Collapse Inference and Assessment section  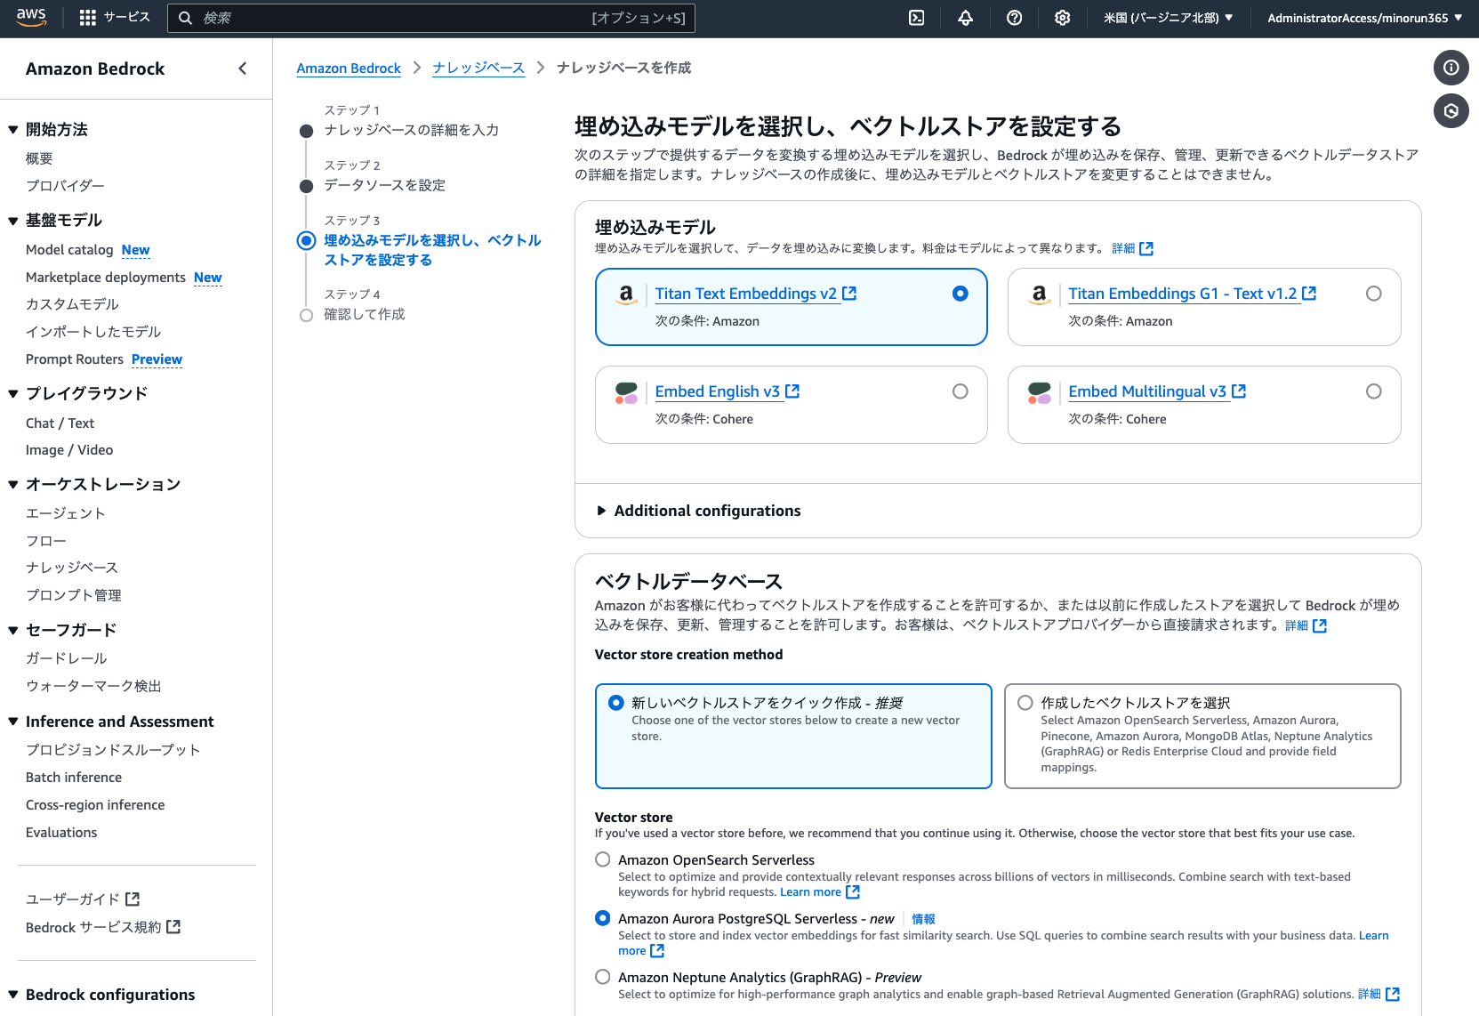[x=13, y=722]
